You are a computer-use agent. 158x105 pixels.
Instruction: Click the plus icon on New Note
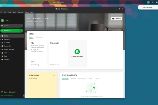pos(2,30)
